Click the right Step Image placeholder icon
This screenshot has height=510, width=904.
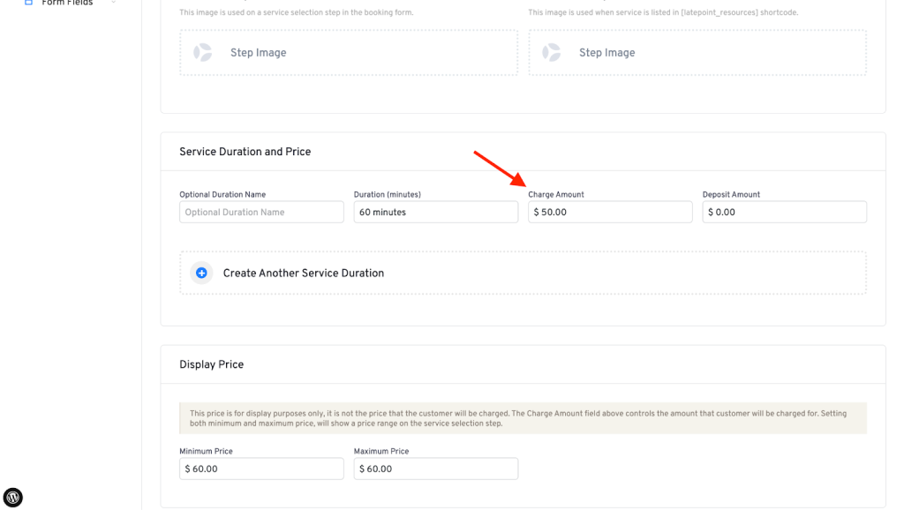pyautogui.click(x=552, y=53)
